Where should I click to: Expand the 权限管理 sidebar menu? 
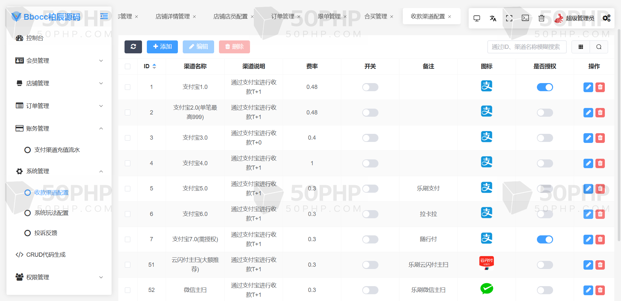(x=59, y=277)
